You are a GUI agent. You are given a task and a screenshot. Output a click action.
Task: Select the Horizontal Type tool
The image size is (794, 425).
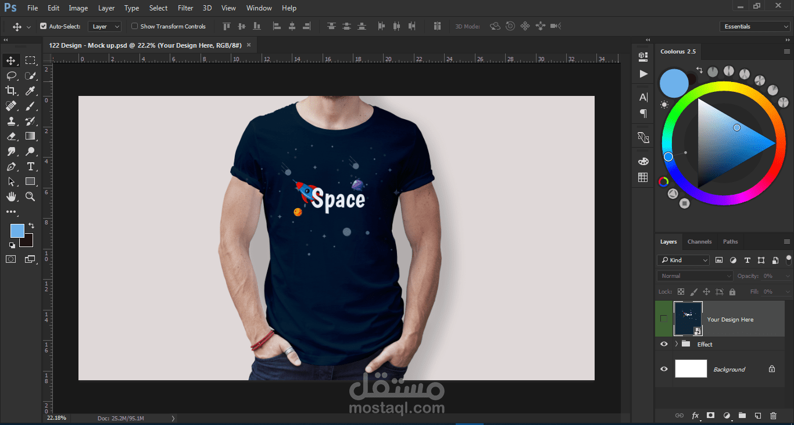[30, 166]
